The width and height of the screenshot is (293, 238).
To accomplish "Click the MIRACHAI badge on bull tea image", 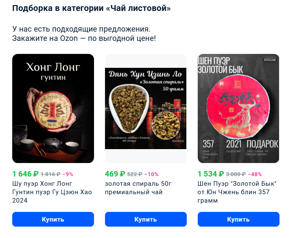I will tap(270, 60).
